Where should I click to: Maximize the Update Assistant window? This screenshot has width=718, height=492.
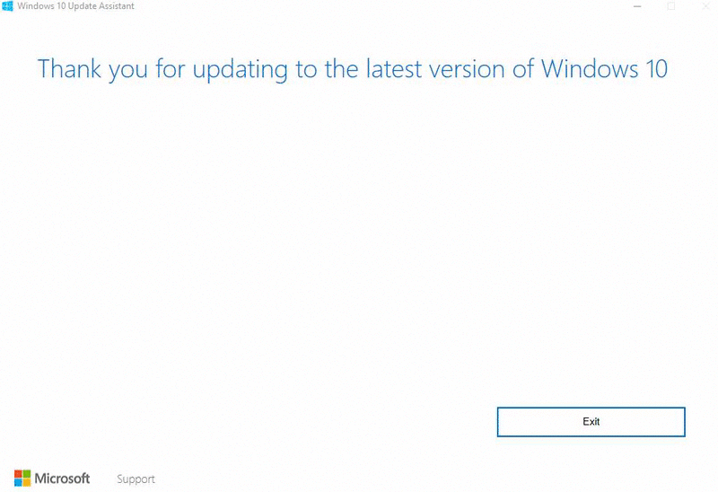[x=671, y=6]
